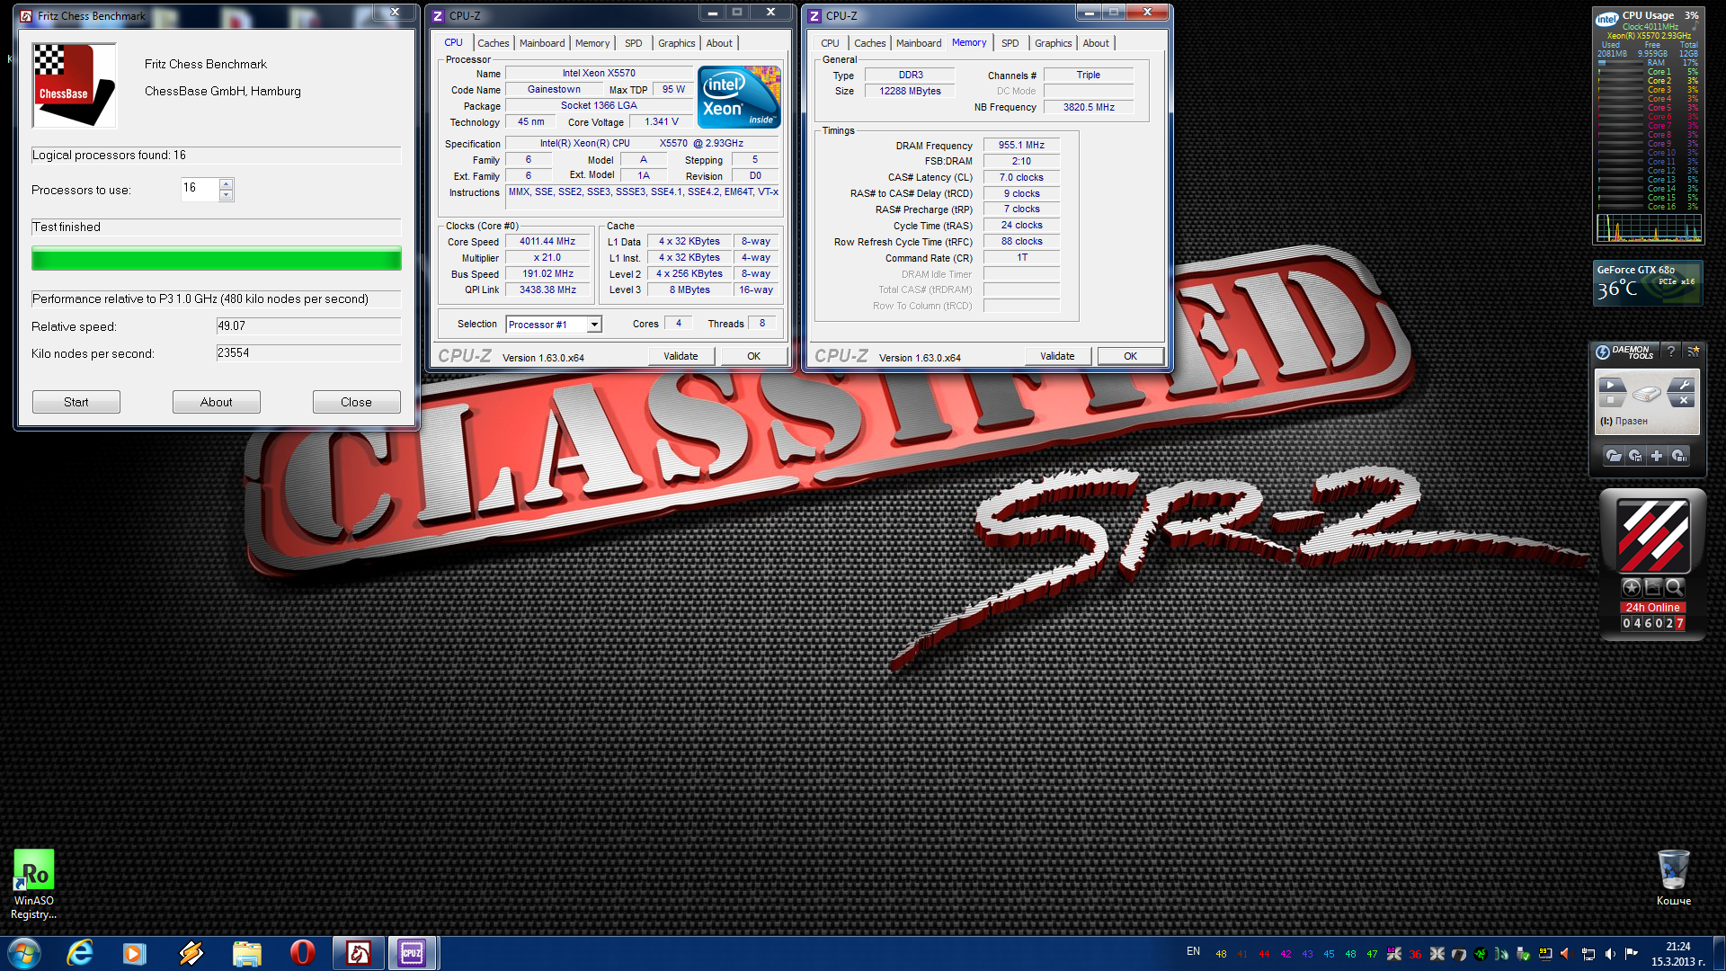Open the Daemon Tools help question mark
Viewport: 1726px width, 971px height.
click(x=1670, y=352)
